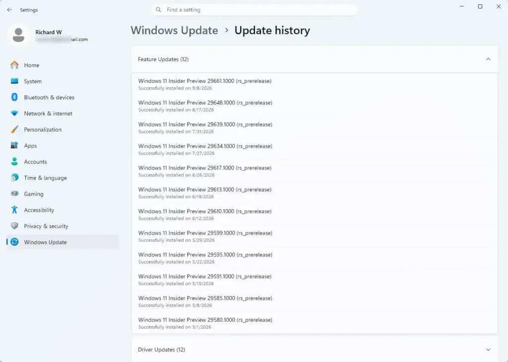Collapse the Feature Updates chevron
The image size is (508, 362).
pos(488,59)
